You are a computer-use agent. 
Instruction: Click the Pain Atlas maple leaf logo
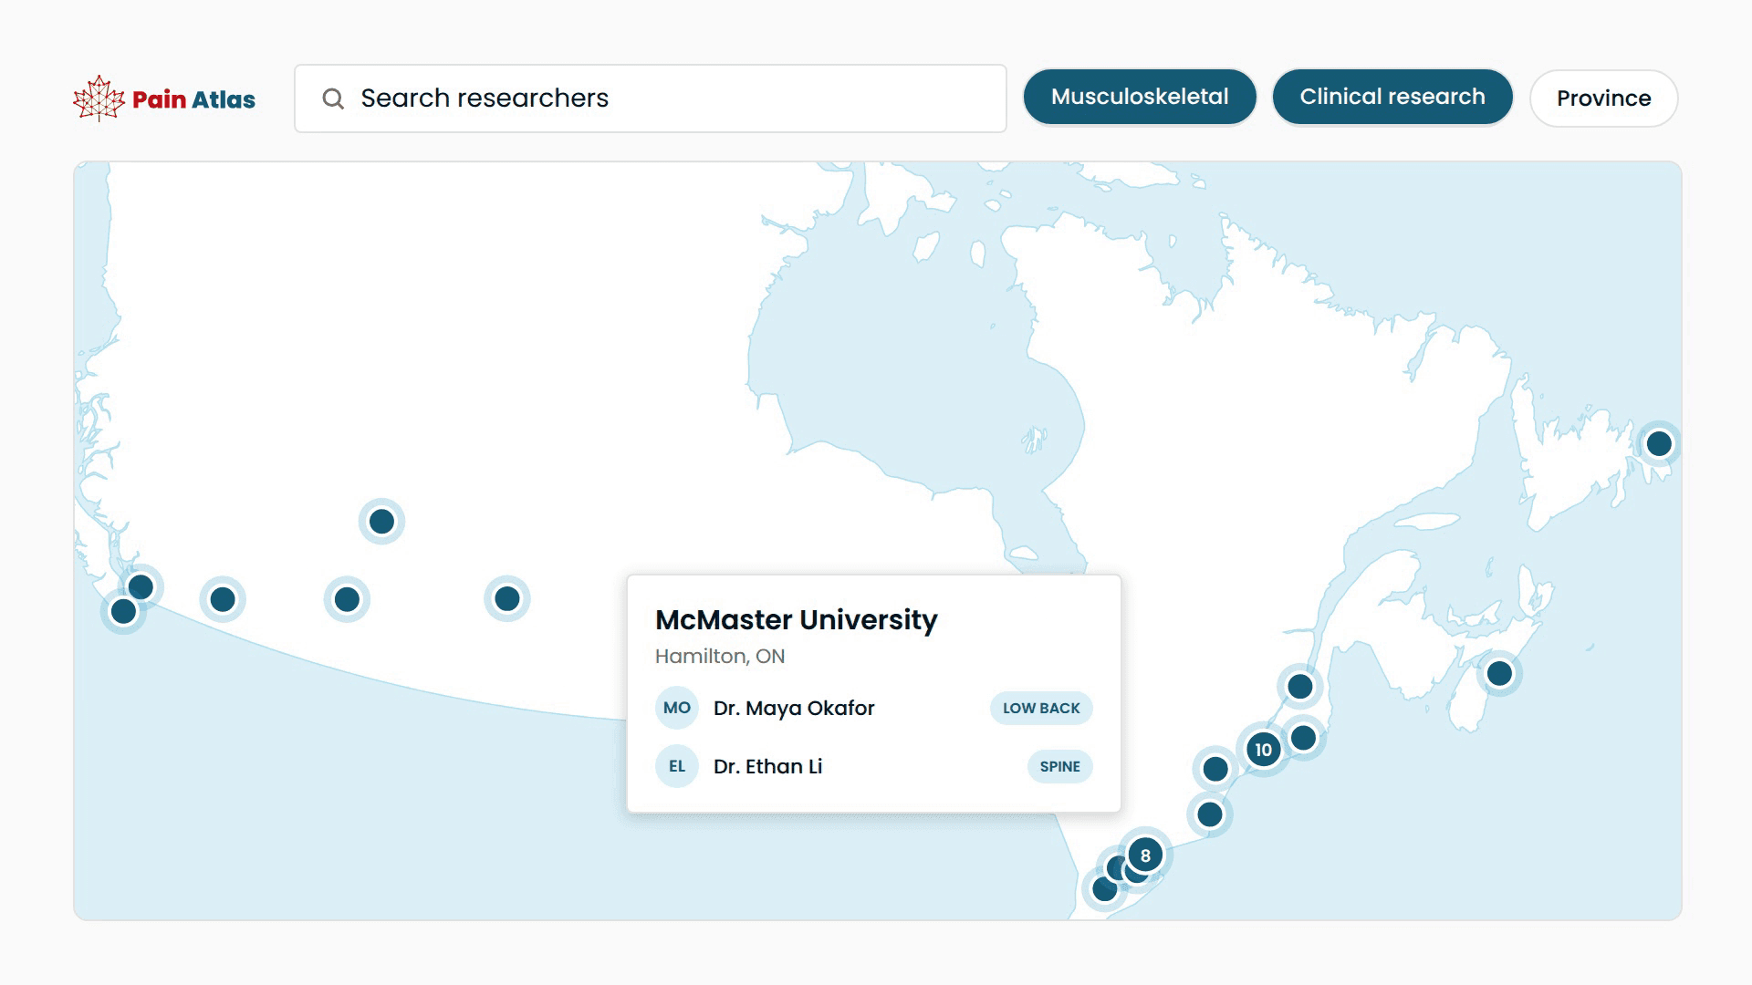coord(99,98)
